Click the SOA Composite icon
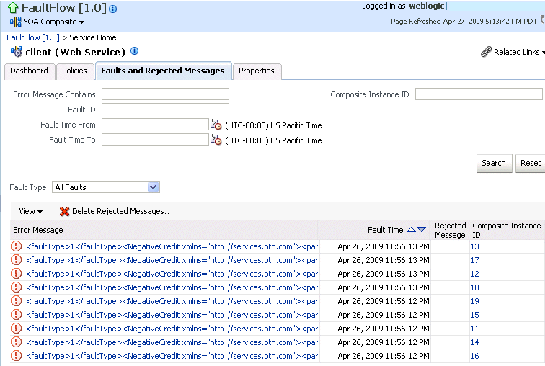This screenshot has height=366, width=545. 16,22
